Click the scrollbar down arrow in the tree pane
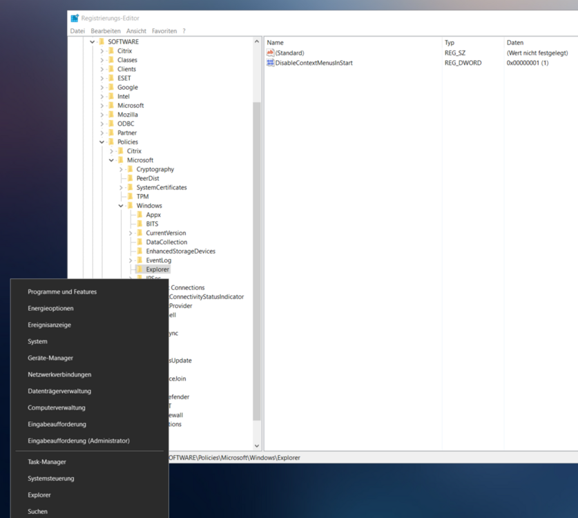The height and width of the screenshot is (518, 578). tap(257, 445)
